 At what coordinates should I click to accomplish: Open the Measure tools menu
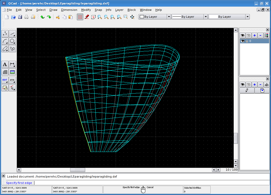(x=12, y=80)
